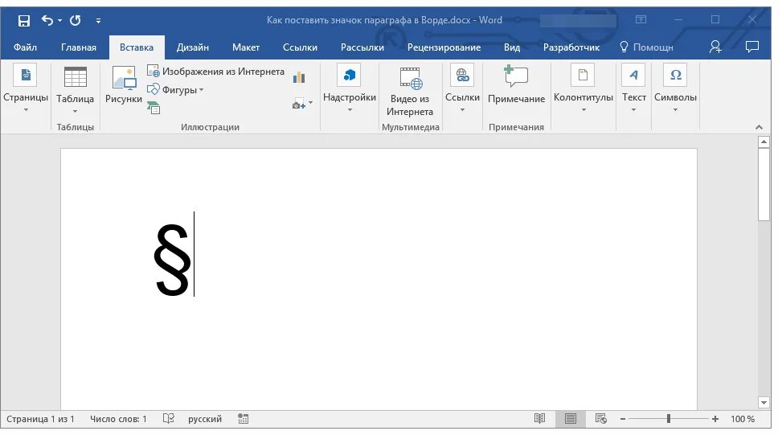Open the spelling check book icon
The image size is (778, 435).
168,419
